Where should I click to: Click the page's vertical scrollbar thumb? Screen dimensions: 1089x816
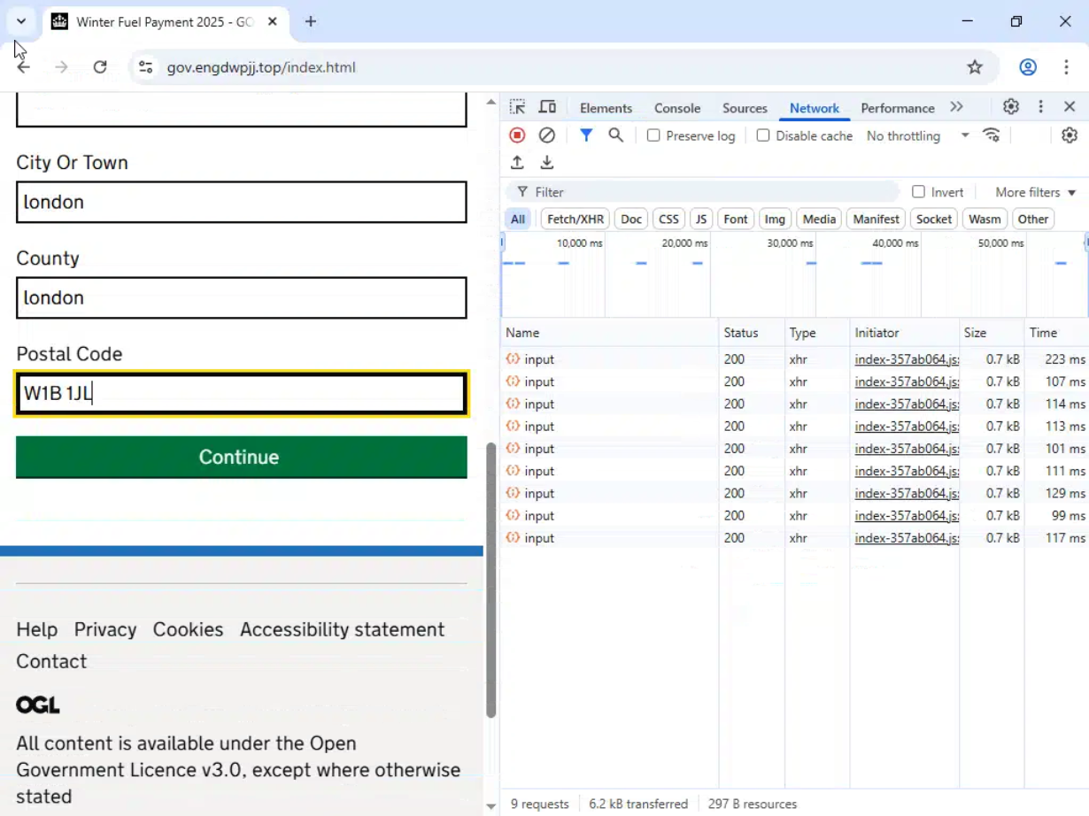coord(491,580)
